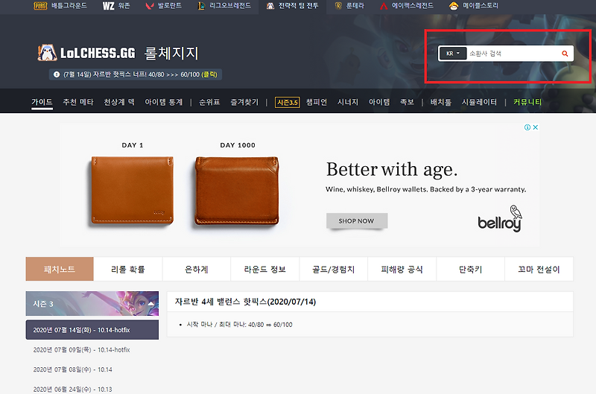This screenshot has height=394, width=596.
Task: Open the WZ 워존 logo link
Action: [x=108, y=6]
